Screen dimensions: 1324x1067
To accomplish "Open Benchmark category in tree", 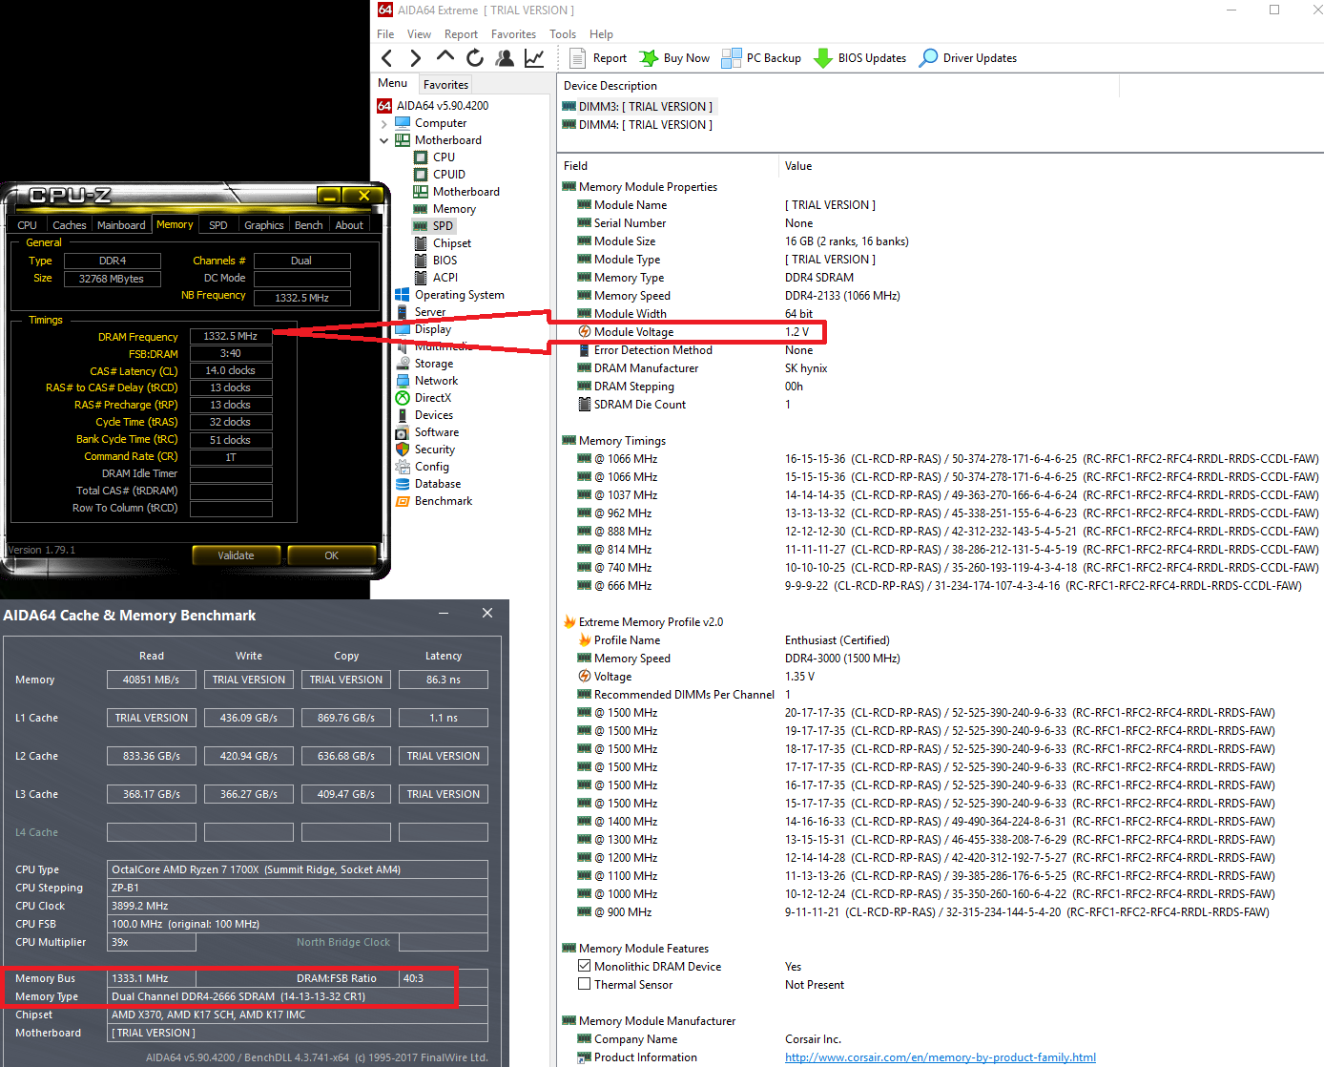I will click(x=434, y=501).
